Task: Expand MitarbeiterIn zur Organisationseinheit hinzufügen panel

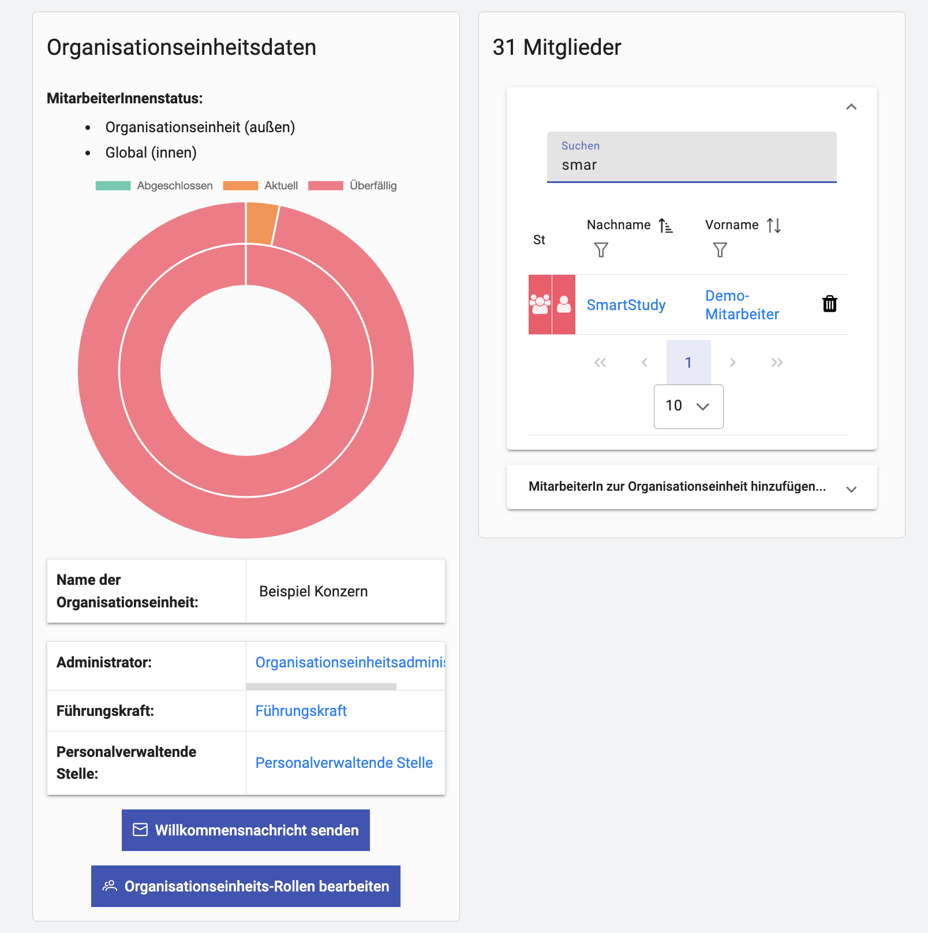Action: 851,489
